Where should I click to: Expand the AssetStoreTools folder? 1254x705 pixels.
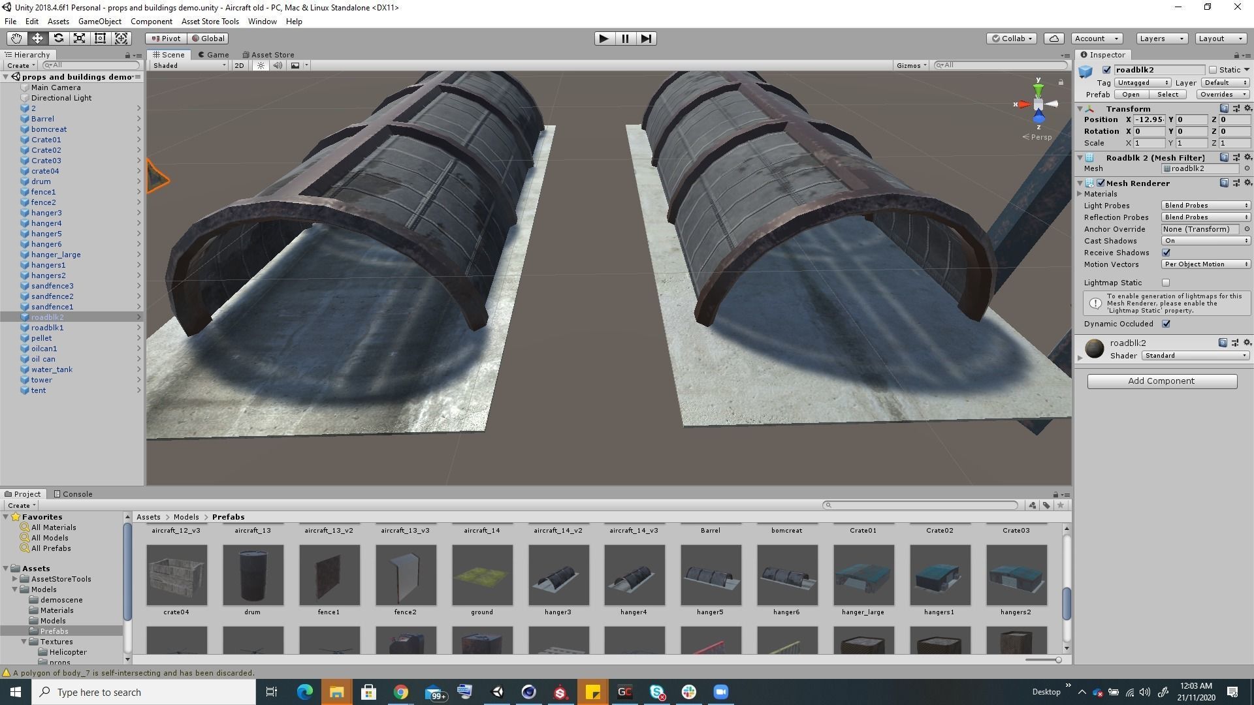coord(14,579)
